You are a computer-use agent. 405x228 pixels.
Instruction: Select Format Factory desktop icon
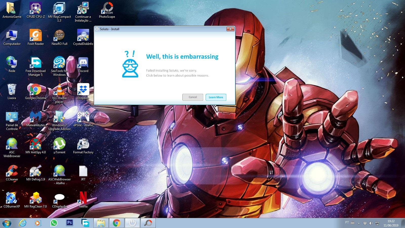[83, 146]
